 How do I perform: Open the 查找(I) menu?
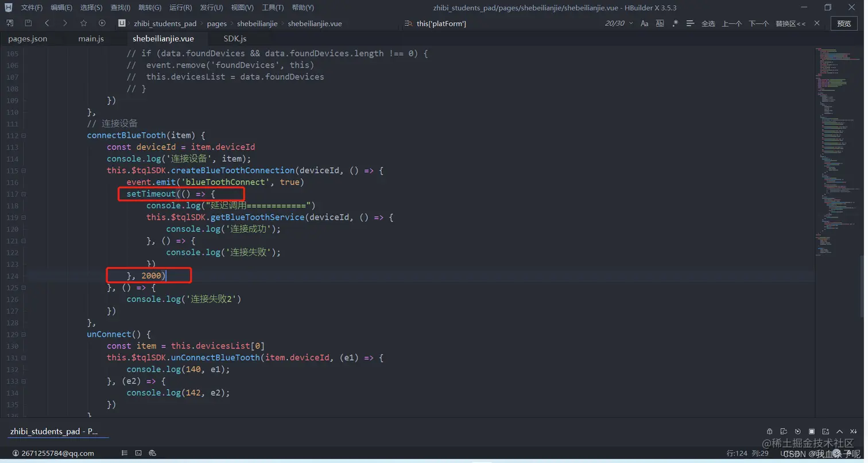point(121,7)
